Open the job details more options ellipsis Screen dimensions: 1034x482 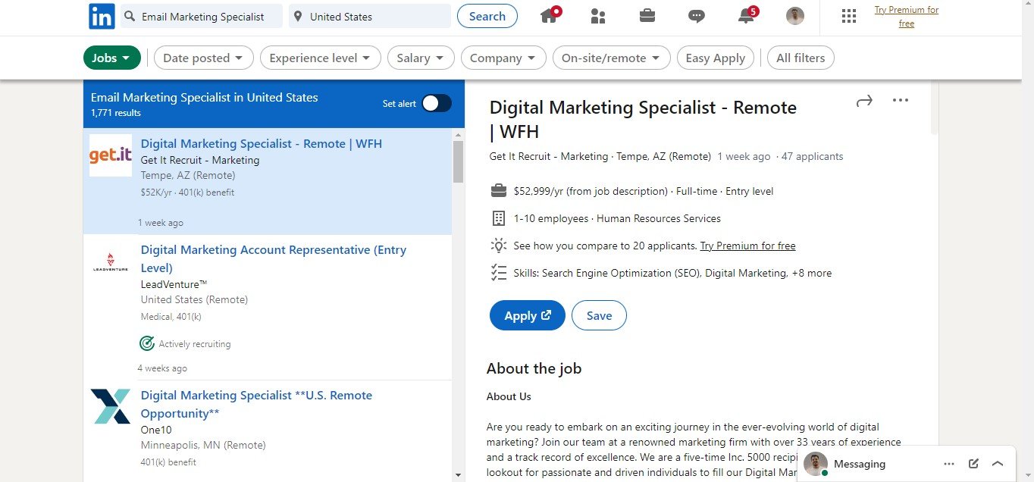pos(901,100)
